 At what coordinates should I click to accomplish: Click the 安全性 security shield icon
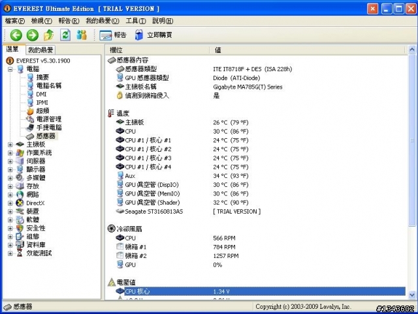pyautogui.click(x=20, y=228)
